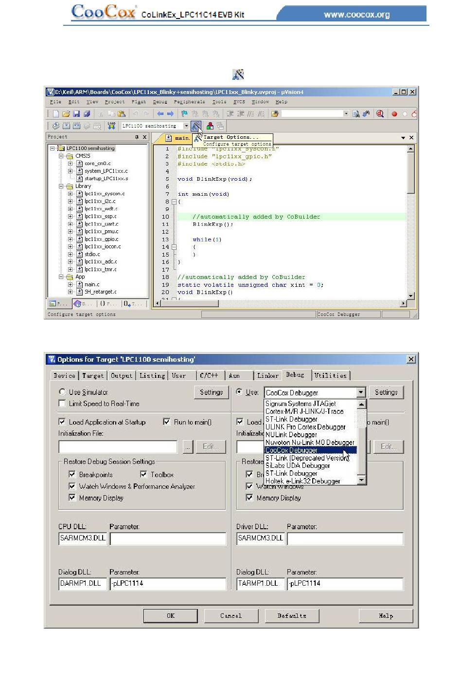Viewport: 462px width, 686px height.
Task: Pin the Project panel with the pushpin icon
Action: 137,137
